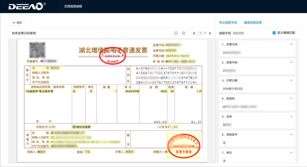Click the highlighted quantity 1 on invoice
The height and width of the screenshot is (167, 307).
(115, 91)
